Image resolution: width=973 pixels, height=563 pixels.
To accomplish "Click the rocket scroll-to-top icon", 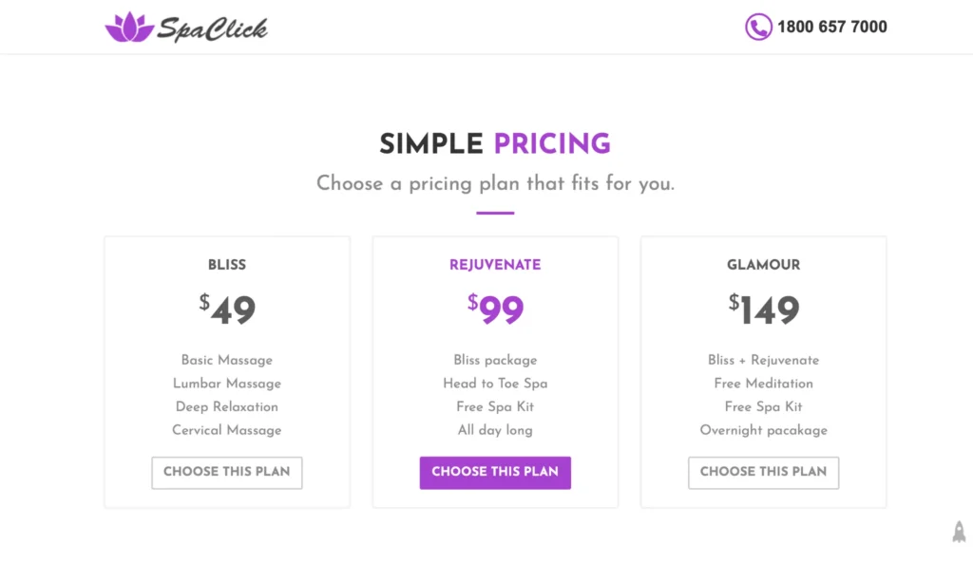I will pyautogui.click(x=959, y=532).
